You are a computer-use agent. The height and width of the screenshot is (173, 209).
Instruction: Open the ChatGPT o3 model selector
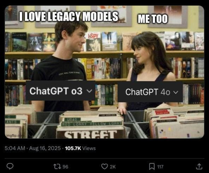tap(60, 91)
